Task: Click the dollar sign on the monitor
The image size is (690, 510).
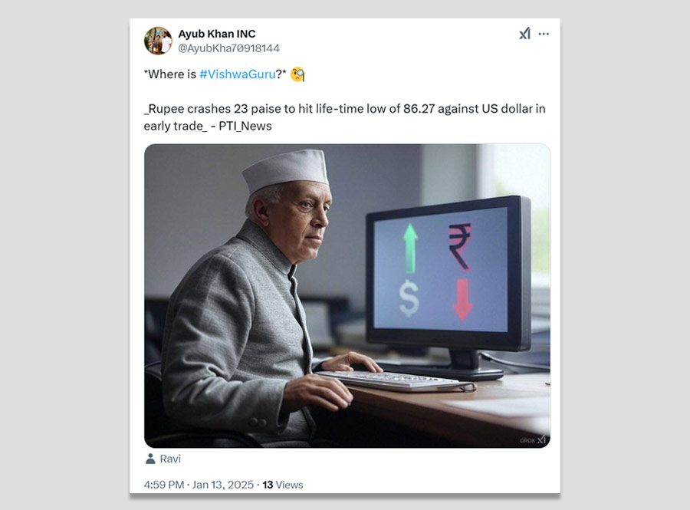Action: tap(409, 299)
